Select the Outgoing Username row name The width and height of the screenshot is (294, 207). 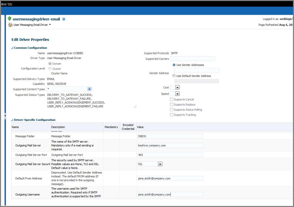coord(27,194)
